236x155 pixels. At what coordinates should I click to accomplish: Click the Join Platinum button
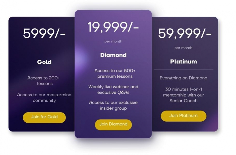[183, 116]
